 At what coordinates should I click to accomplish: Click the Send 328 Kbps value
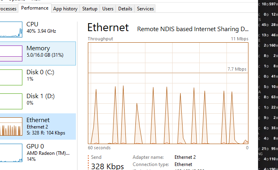click(x=107, y=166)
